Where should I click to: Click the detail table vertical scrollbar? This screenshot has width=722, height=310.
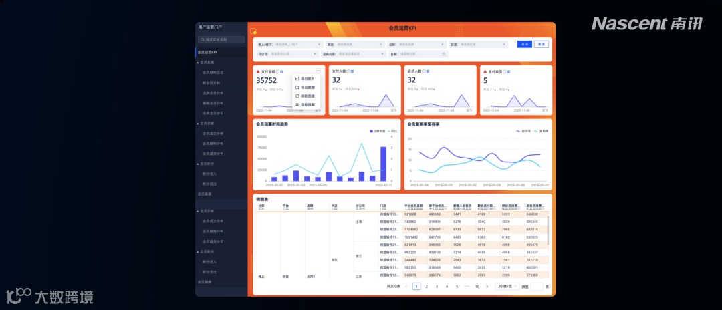[x=548, y=231]
